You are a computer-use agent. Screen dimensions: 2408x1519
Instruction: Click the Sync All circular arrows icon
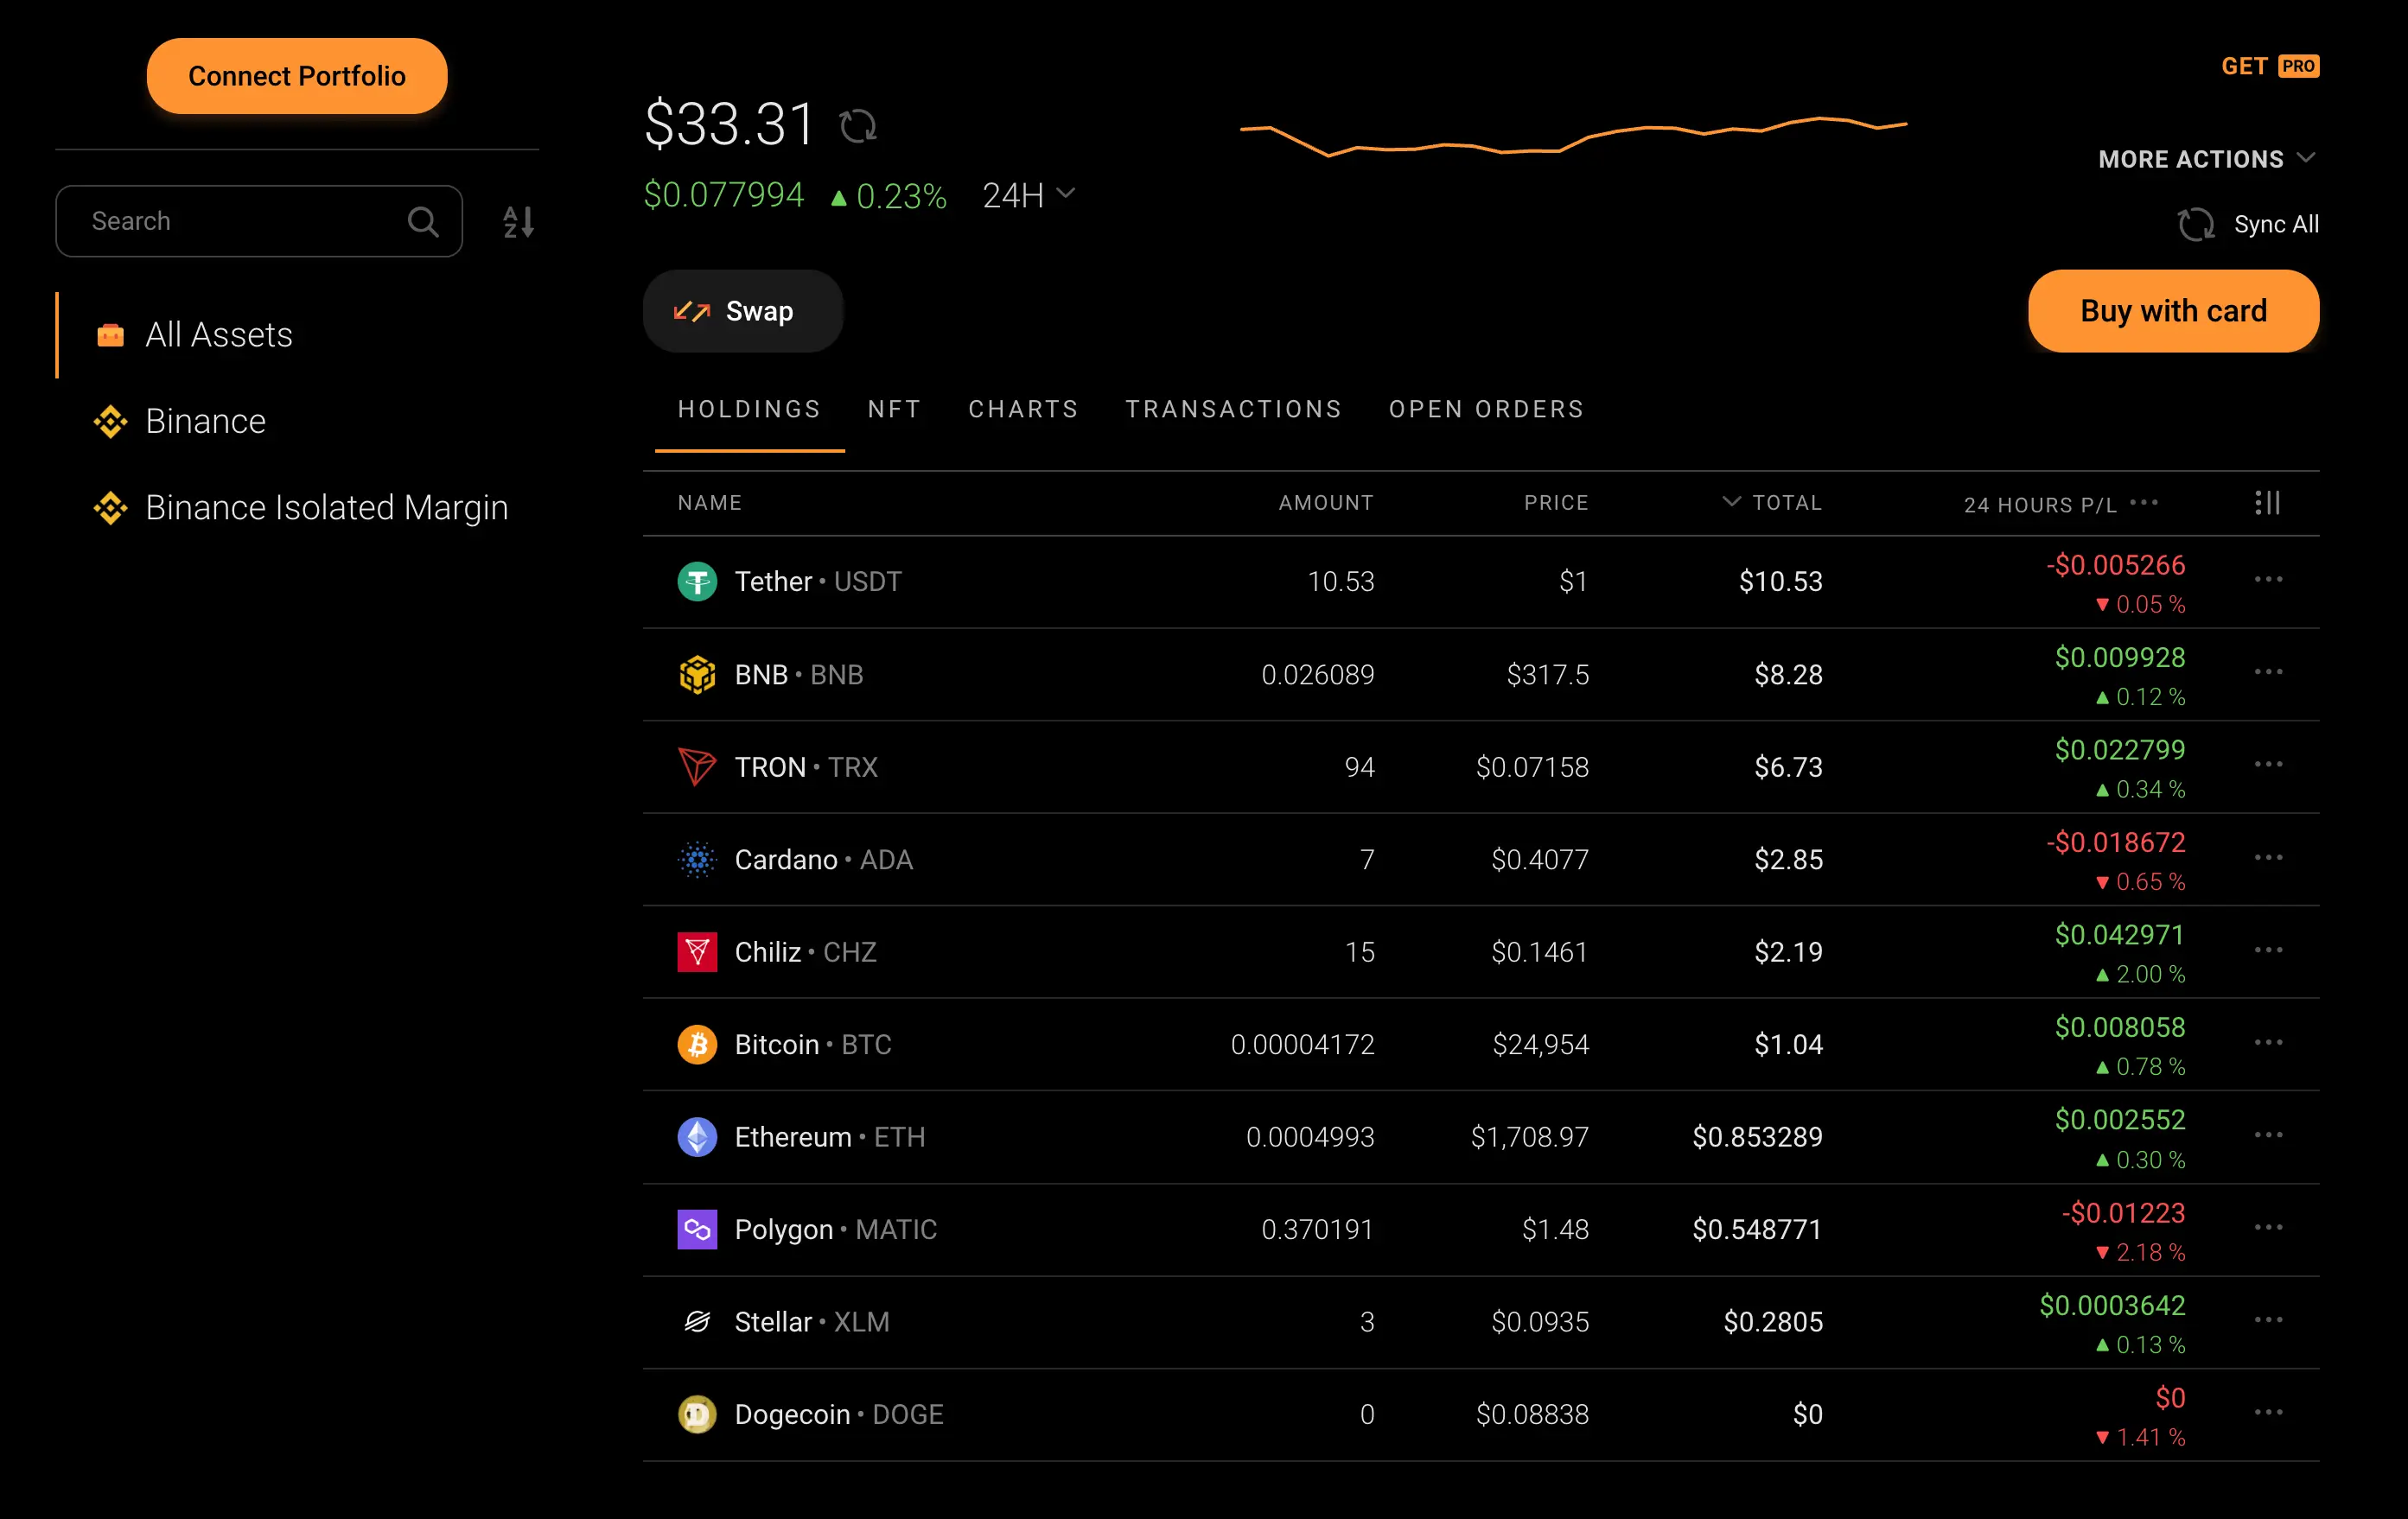pos(2196,224)
